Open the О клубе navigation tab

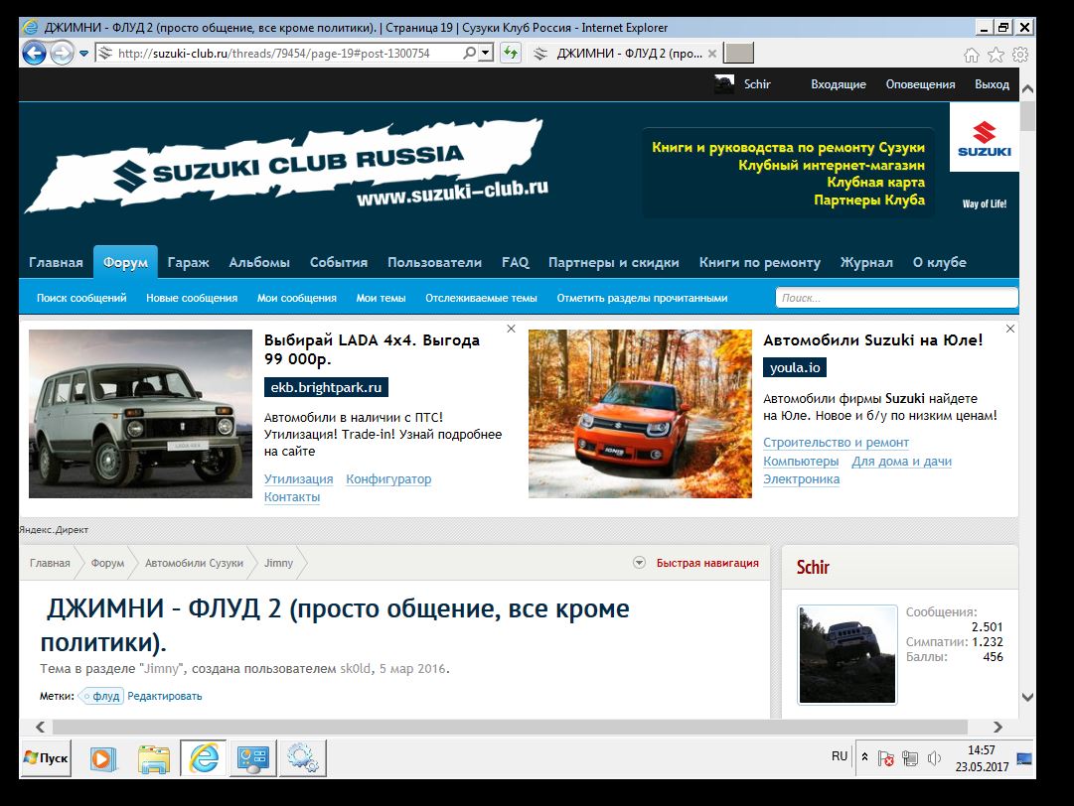(x=939, y=262)
